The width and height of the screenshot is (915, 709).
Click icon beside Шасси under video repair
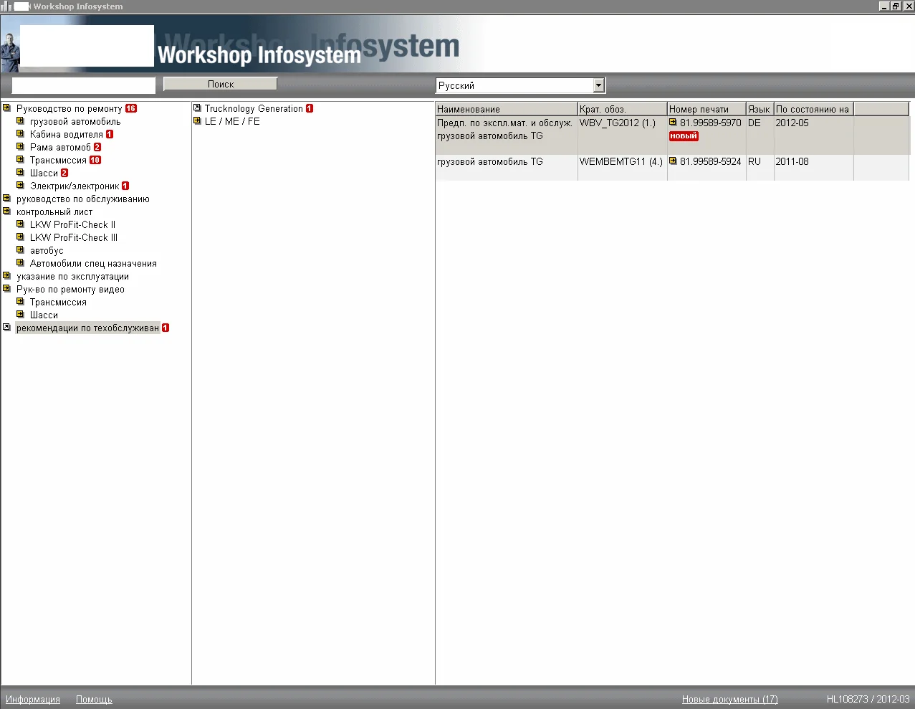tap(21, 315)
